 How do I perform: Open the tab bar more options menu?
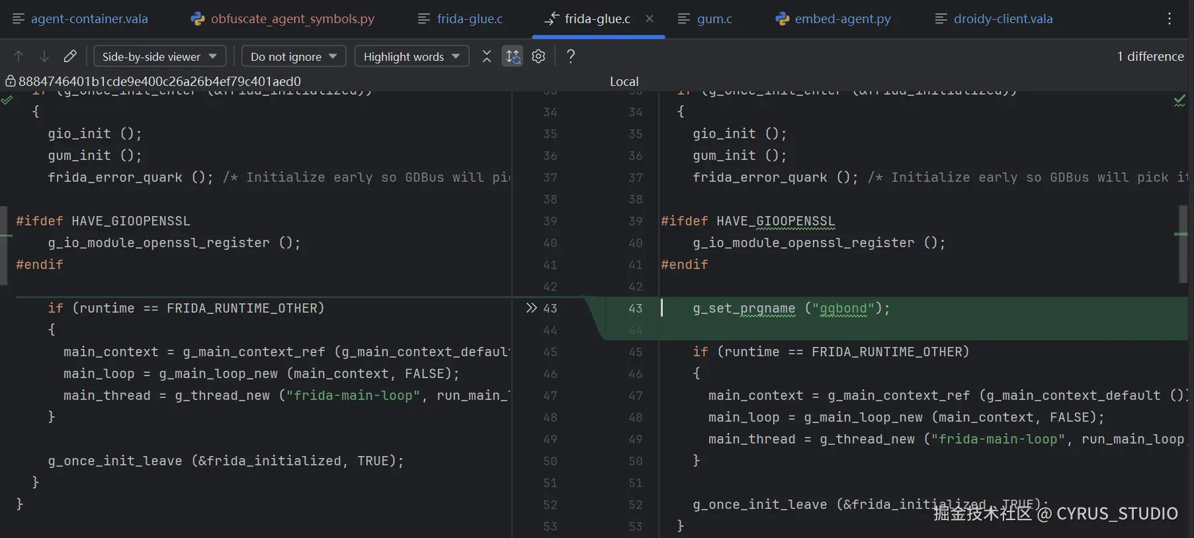(x=1170, y=19)
